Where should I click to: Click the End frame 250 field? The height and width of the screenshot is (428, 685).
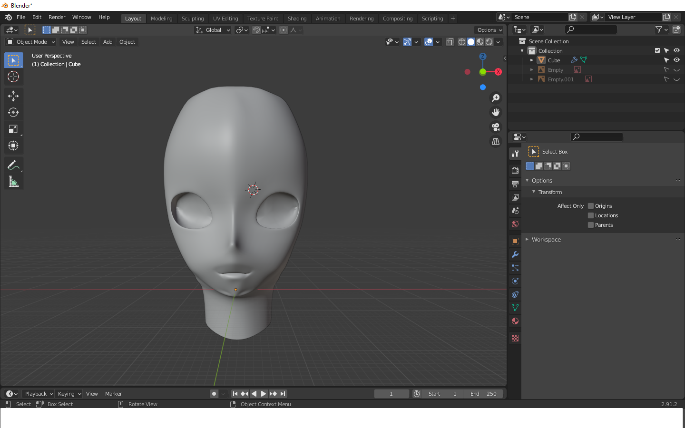tap(483, 394)
